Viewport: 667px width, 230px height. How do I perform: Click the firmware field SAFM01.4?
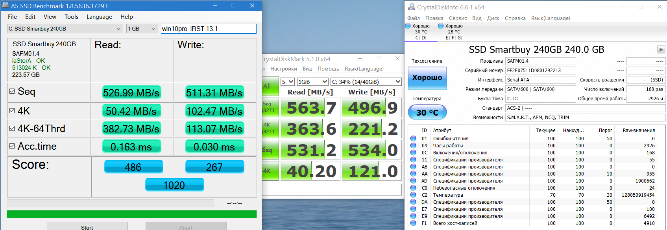tap(540, 61)
